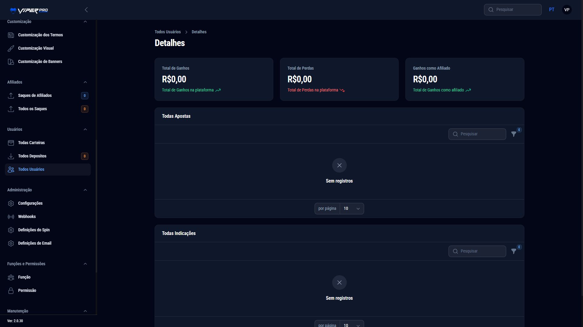Switch language using the PT toggle
Viewport: 583px width, 327px height.
click(552, 10)
